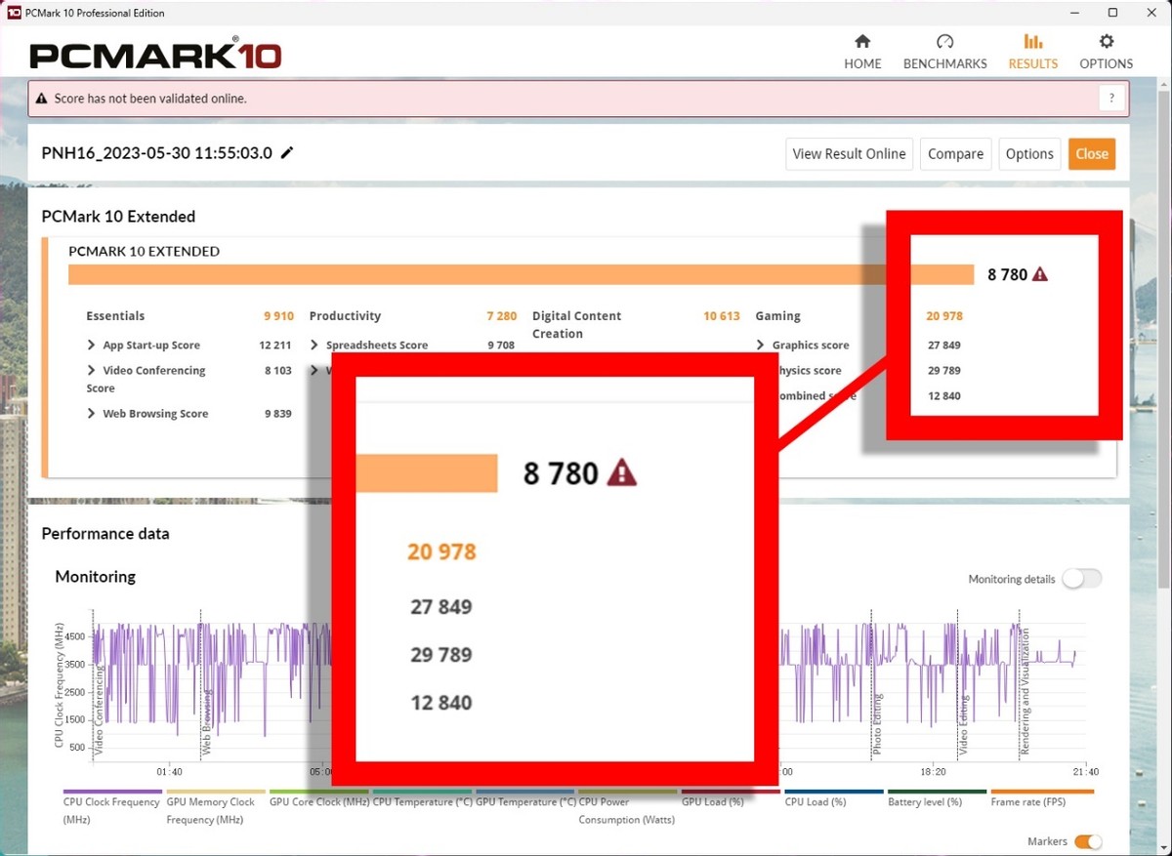The image size is (1172, 856).
Task: Open the OPTIONS tab
Action: [x=1106, y=53]
